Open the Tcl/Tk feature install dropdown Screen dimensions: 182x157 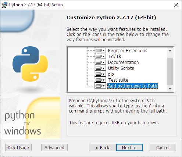pos(100,56)
